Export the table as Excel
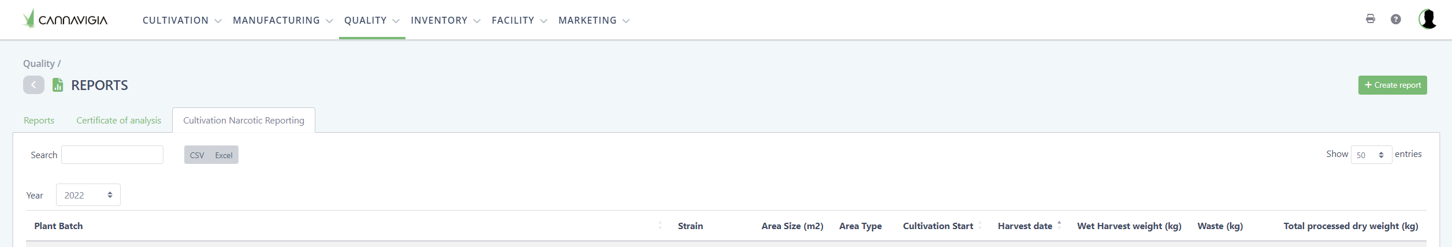The width and height of the screenshot is (1452, 247). (x=224, y=155)
